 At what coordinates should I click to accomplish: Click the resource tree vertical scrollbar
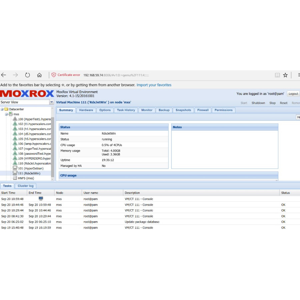tap(52, 147)
